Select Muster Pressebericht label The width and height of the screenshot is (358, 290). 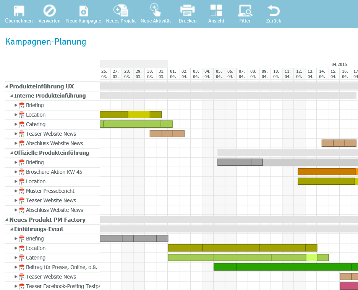(50, 191)
